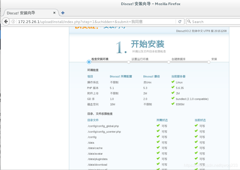
Task: Click 当前状态 check for ./data/plugindata
Action: pos(196,158)
